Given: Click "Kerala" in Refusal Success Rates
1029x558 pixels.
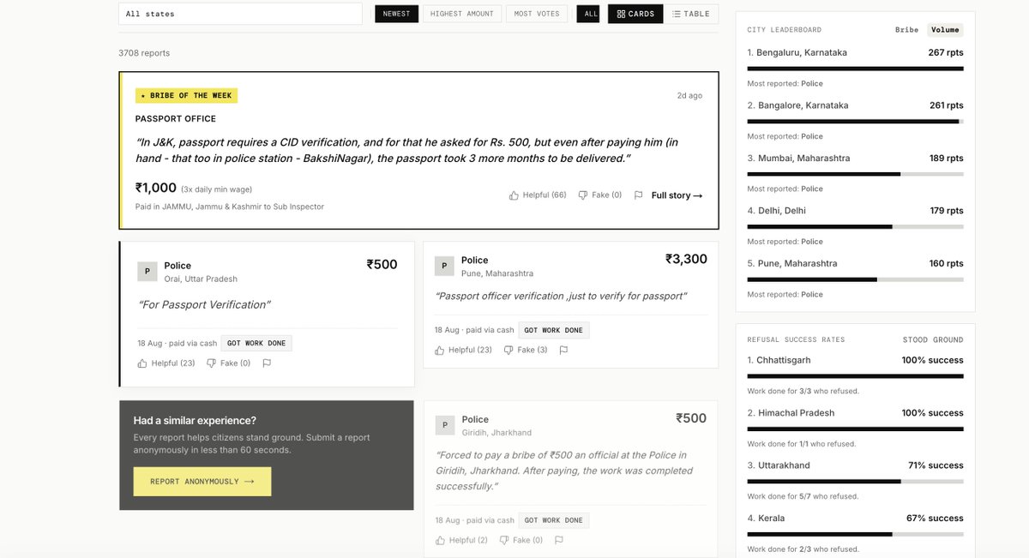Looking at the screenshot, I should 772,519.
